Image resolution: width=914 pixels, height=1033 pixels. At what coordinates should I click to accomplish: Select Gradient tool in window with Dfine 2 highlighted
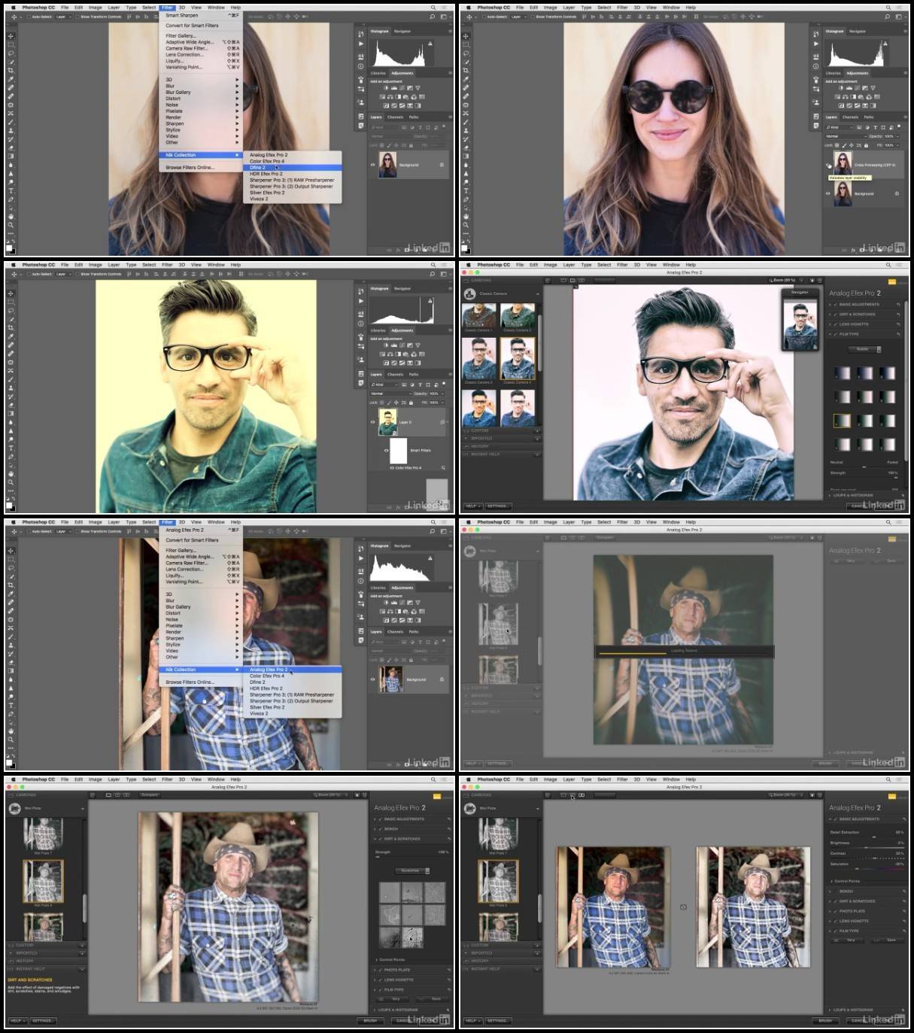pyautogui.click(x=11, y=156)
